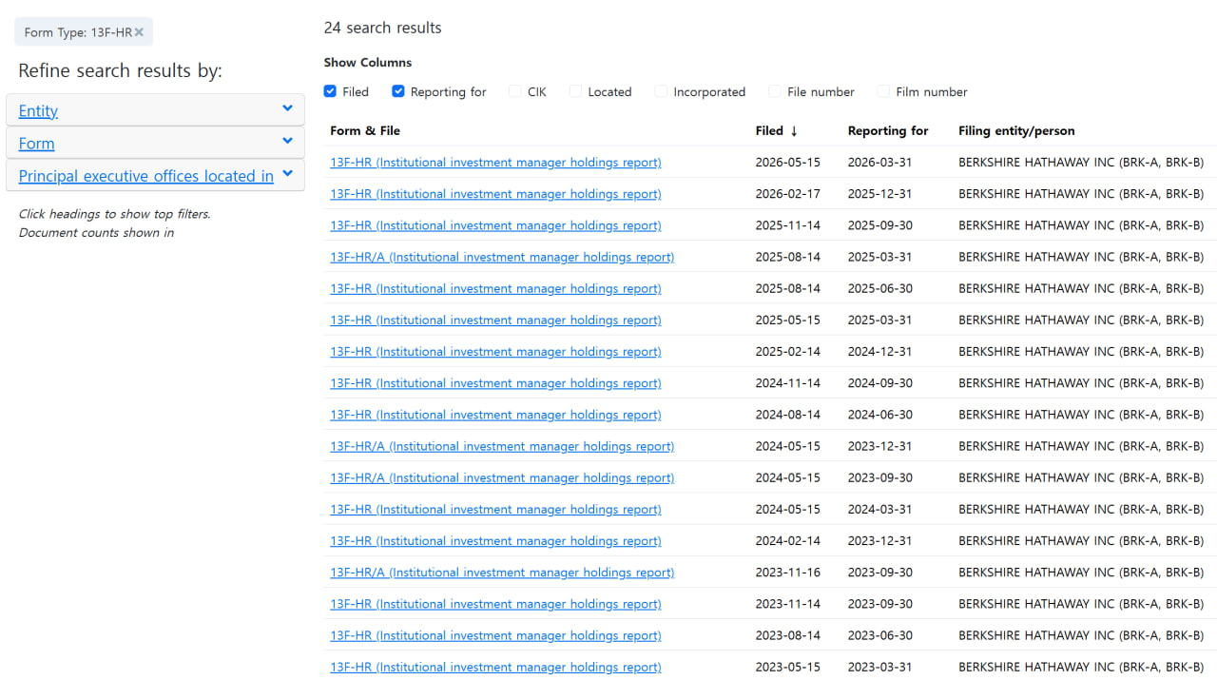Expand Principal executive offices chevron

coord(287,173)
